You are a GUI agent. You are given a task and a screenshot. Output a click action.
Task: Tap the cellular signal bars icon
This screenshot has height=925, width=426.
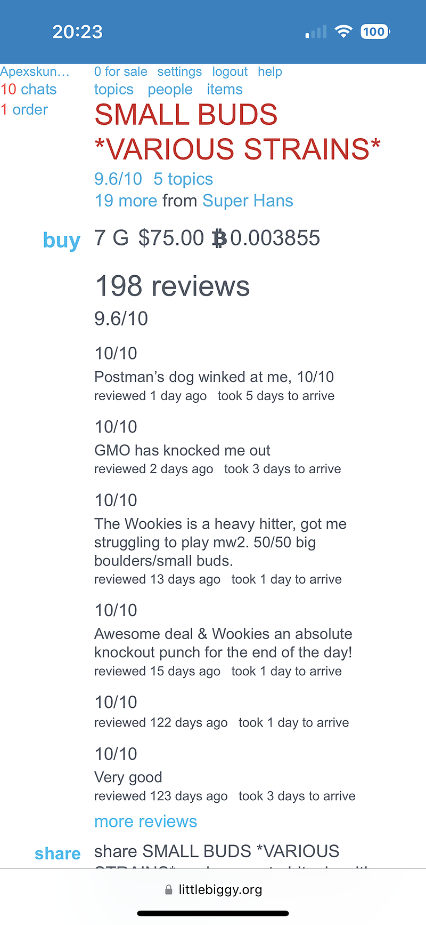pos(316,33)
